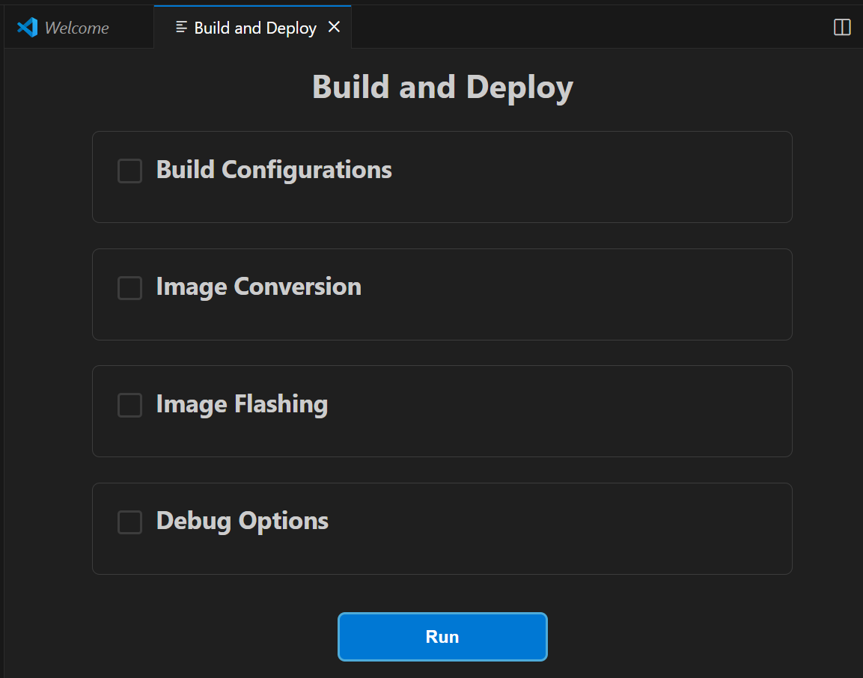Click the Debug Options label text
The image size is (863, 678).
[242, 521]
